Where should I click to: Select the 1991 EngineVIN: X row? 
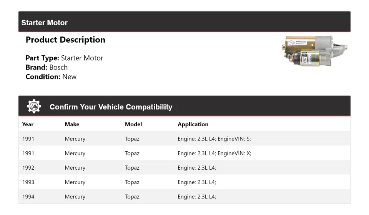tap(184, 153)
